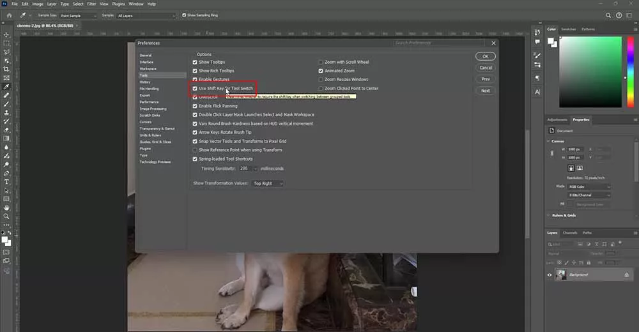Select the Object Selection tool
This screenshot has height=332, width=639.
(x=6, y=60)
